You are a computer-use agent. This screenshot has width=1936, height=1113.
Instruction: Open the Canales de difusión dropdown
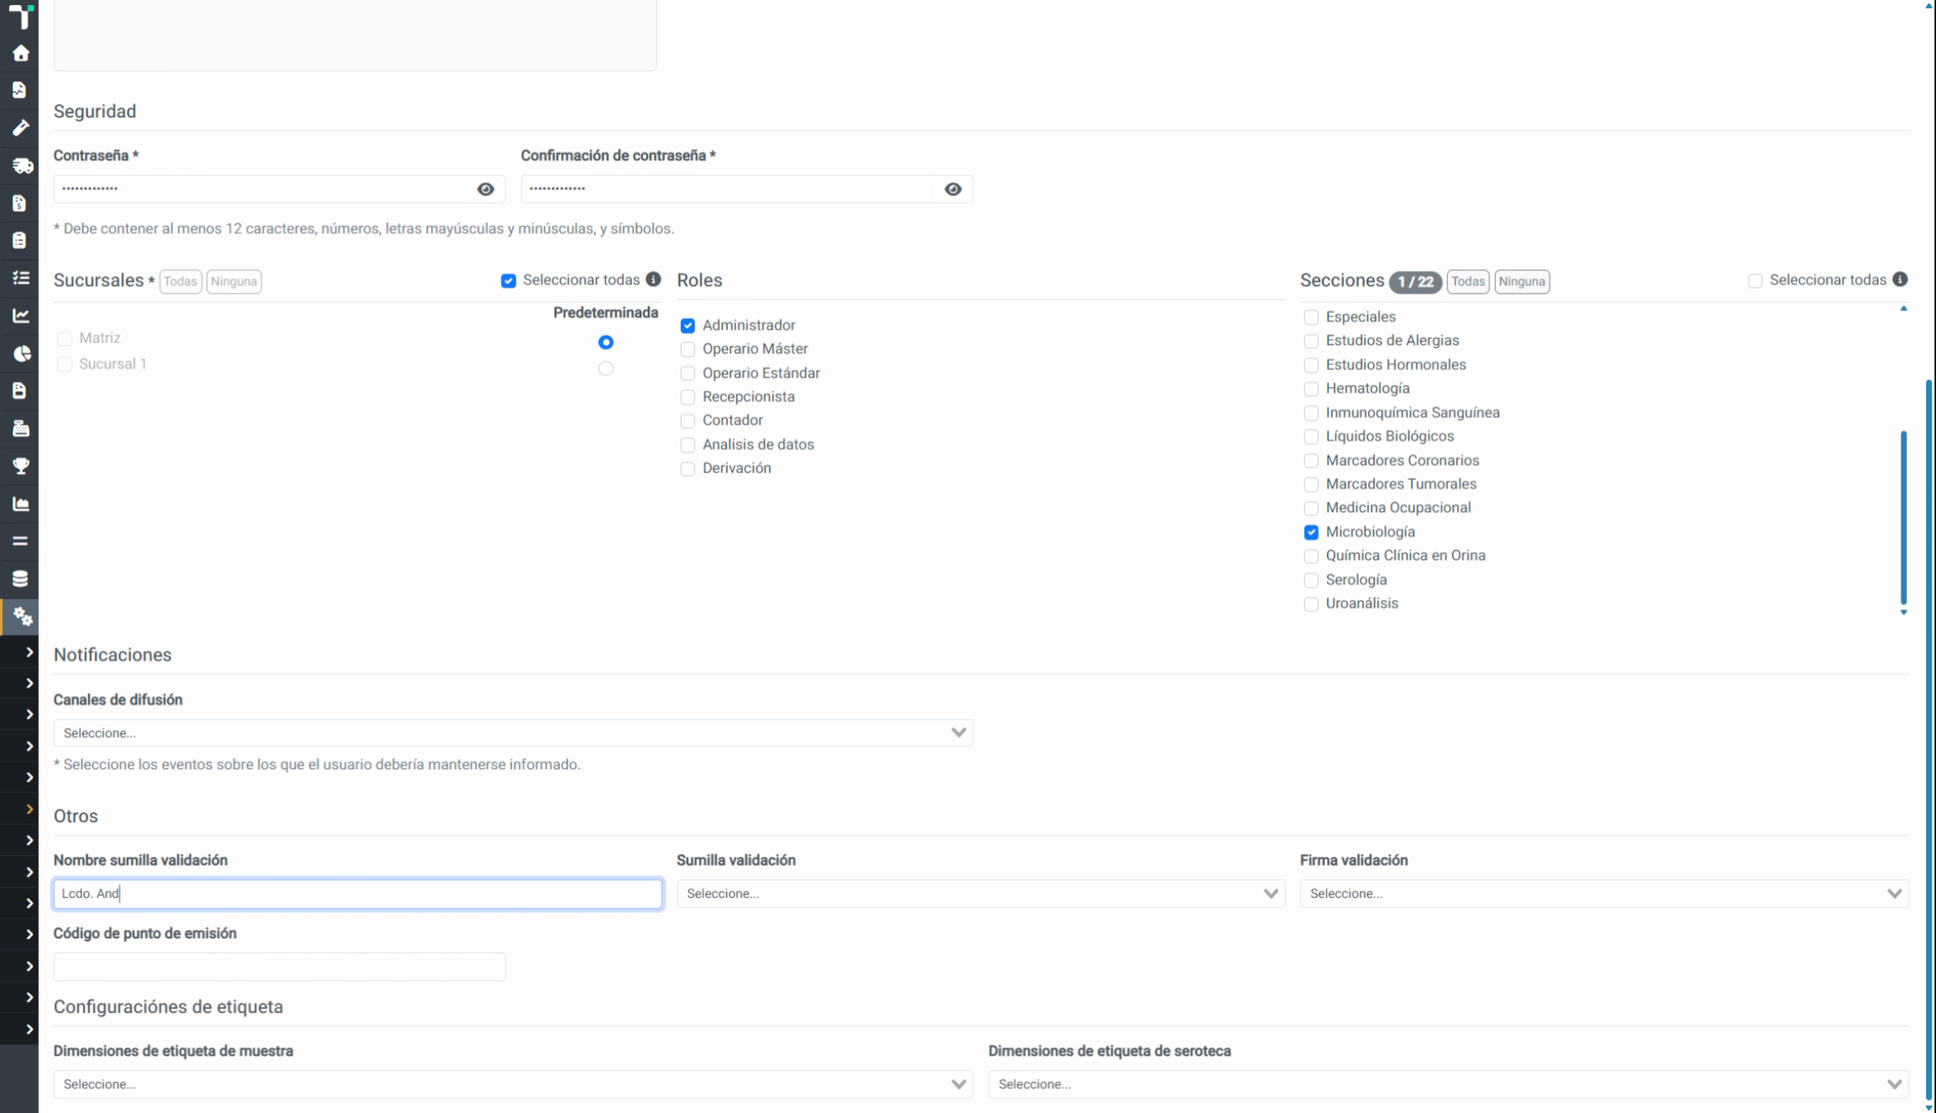click(x=513, y=733)
